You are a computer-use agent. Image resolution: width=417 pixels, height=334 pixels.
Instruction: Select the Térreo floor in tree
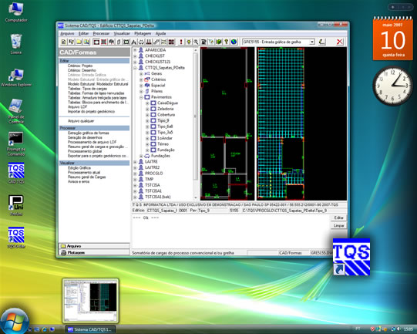(163, 144)
